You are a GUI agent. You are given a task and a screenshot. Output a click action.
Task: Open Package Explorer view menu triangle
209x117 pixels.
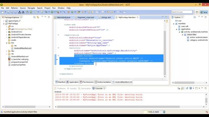point(42,17)
